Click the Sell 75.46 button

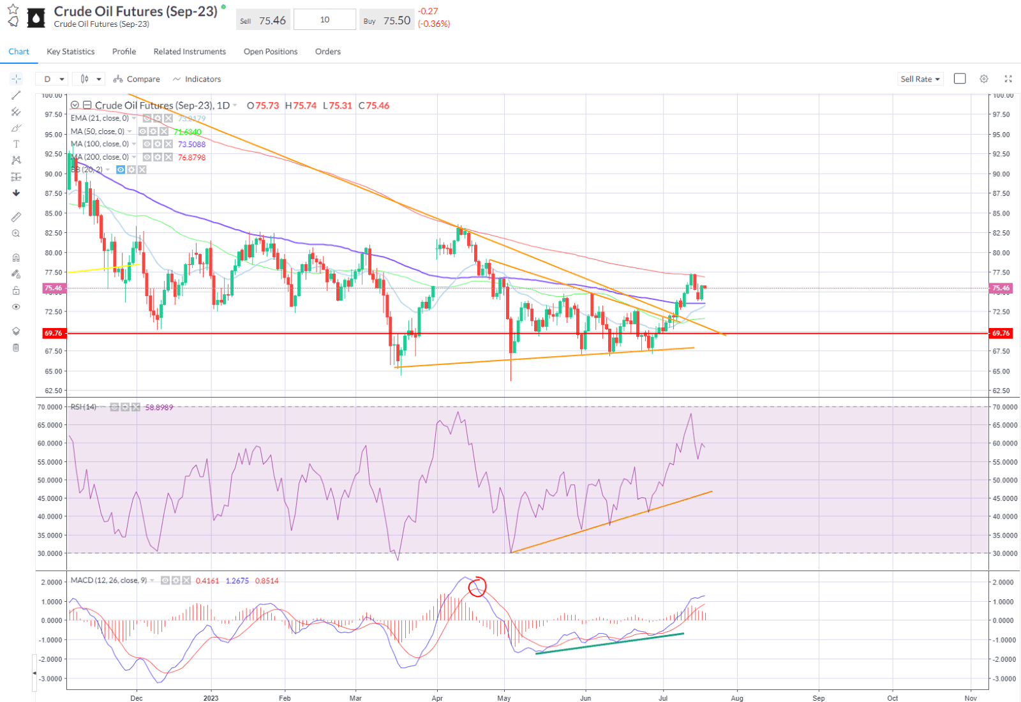263,20
